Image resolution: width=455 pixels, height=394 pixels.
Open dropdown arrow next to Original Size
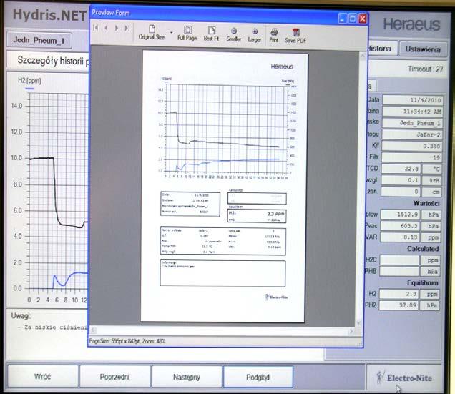pos(171,32)
